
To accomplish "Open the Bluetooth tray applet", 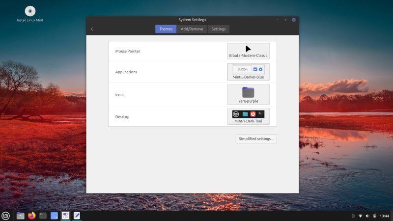I will coord(353,216).
